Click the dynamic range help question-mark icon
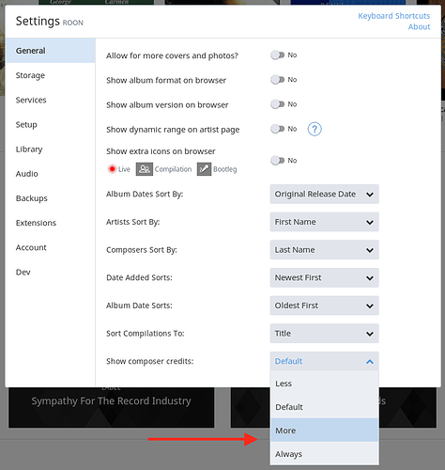The height and width of the screenshot is (470, 445). tap(315, 129)
